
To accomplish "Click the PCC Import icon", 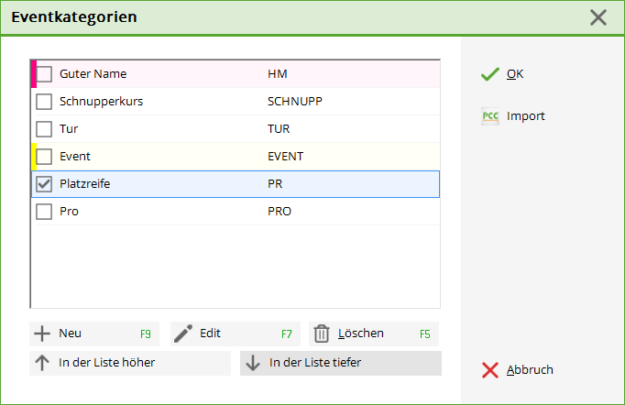I will pyautogui.click(x=490, y=116).
